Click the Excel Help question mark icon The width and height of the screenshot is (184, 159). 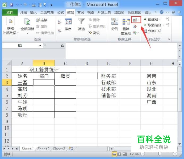click(162, 12)
